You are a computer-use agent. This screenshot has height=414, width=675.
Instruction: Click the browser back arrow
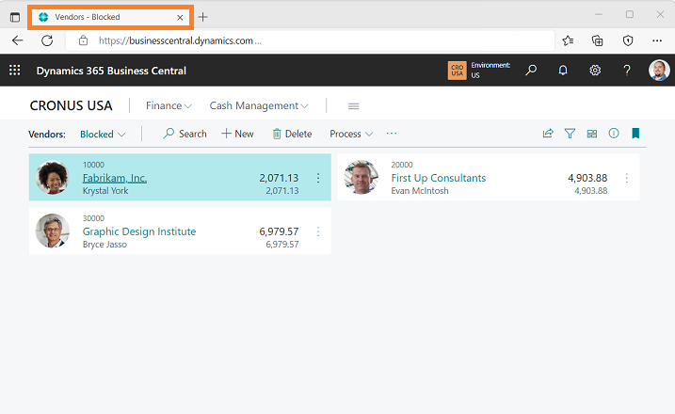pos(18,40)
